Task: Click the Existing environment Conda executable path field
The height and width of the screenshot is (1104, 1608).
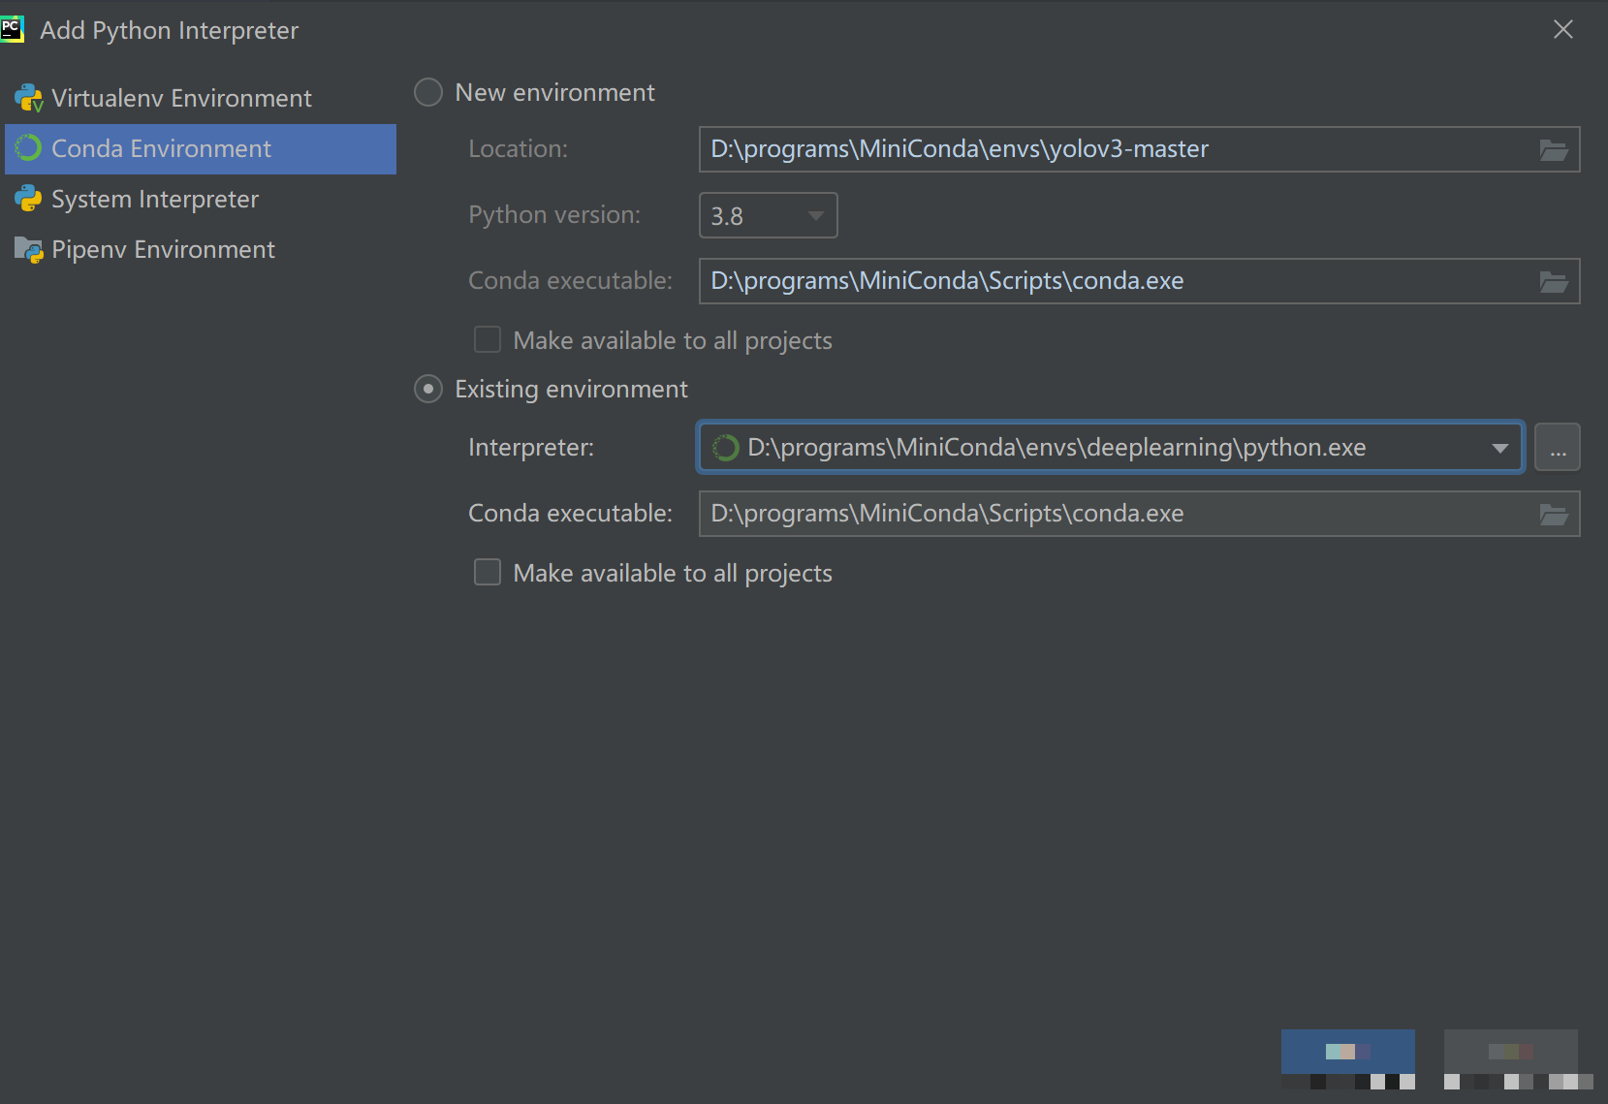Action: 1115,515
